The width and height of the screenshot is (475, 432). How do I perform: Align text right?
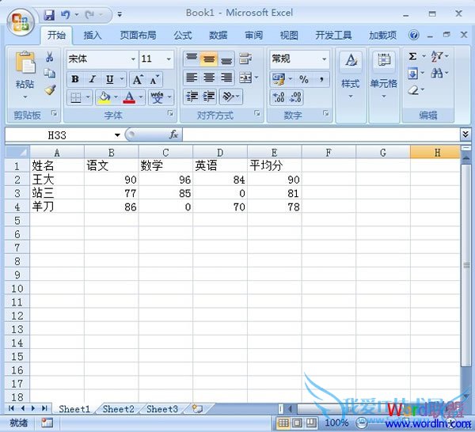tap(226, 78)
